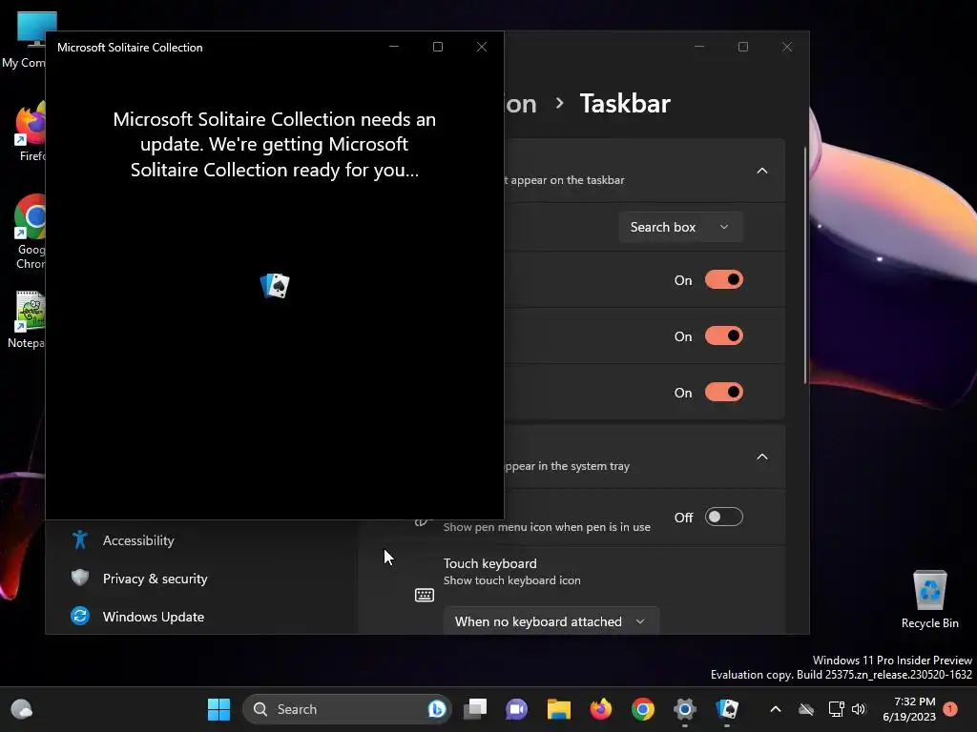
Task: Click the Accessibility person icon
Action: pos(80,539)
